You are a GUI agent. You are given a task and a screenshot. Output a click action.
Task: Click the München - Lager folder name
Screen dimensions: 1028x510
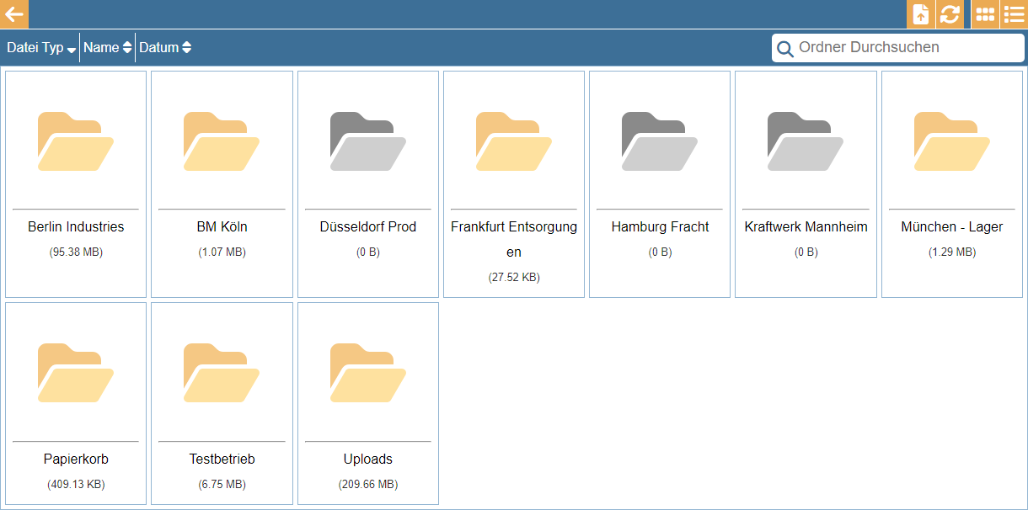[951, 227]
